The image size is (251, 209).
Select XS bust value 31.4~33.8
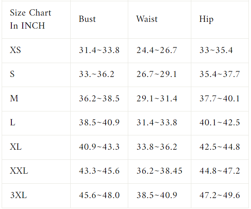coord(99,50)
